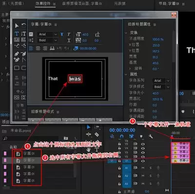This screenshot has width=195, height=194.
Task: Click the X位置 value 251.0
Action: (x=156, y=45)
